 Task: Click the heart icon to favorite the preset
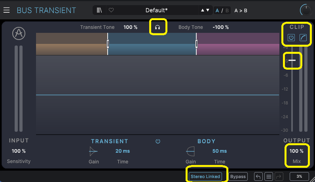coord(111,10)
